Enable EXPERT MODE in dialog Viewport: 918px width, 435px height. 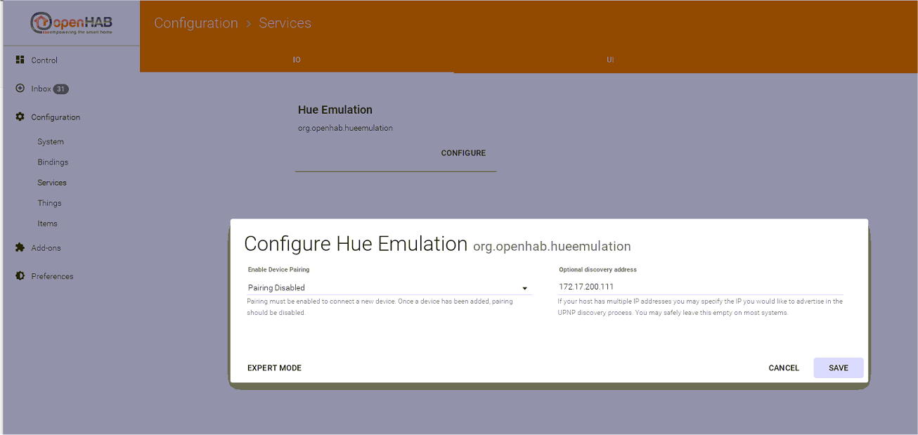[x=274, y=368]
